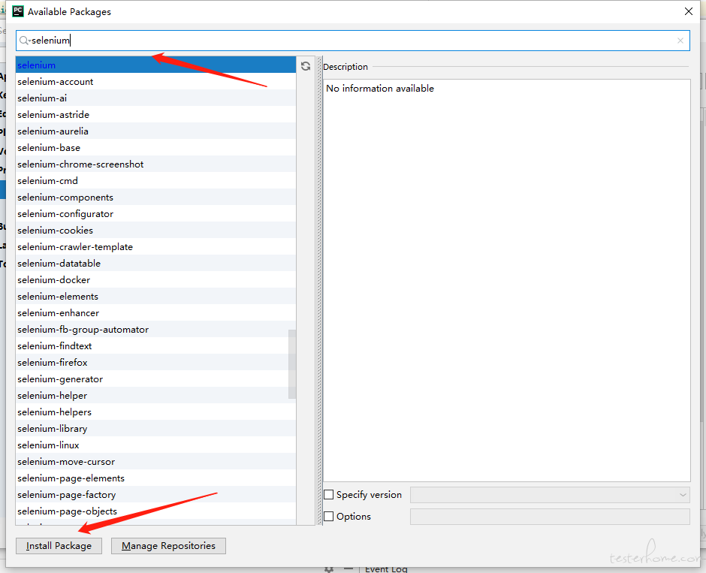Click the Description text area

click(x=506, y=280)
